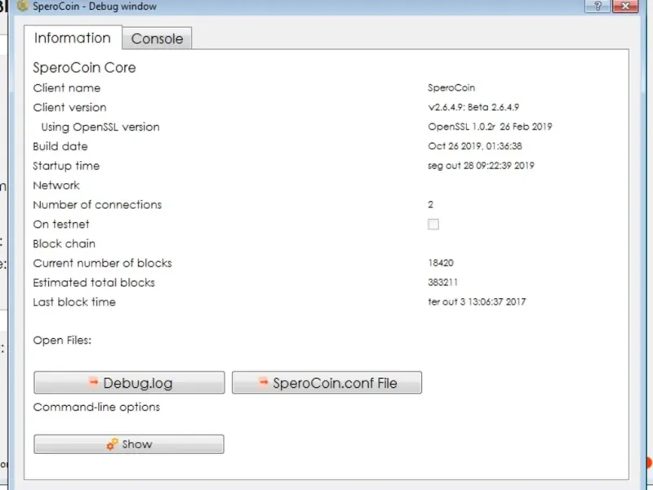Click the Build date label
Viewport: 653px width, 490px height.
(60, 146)
